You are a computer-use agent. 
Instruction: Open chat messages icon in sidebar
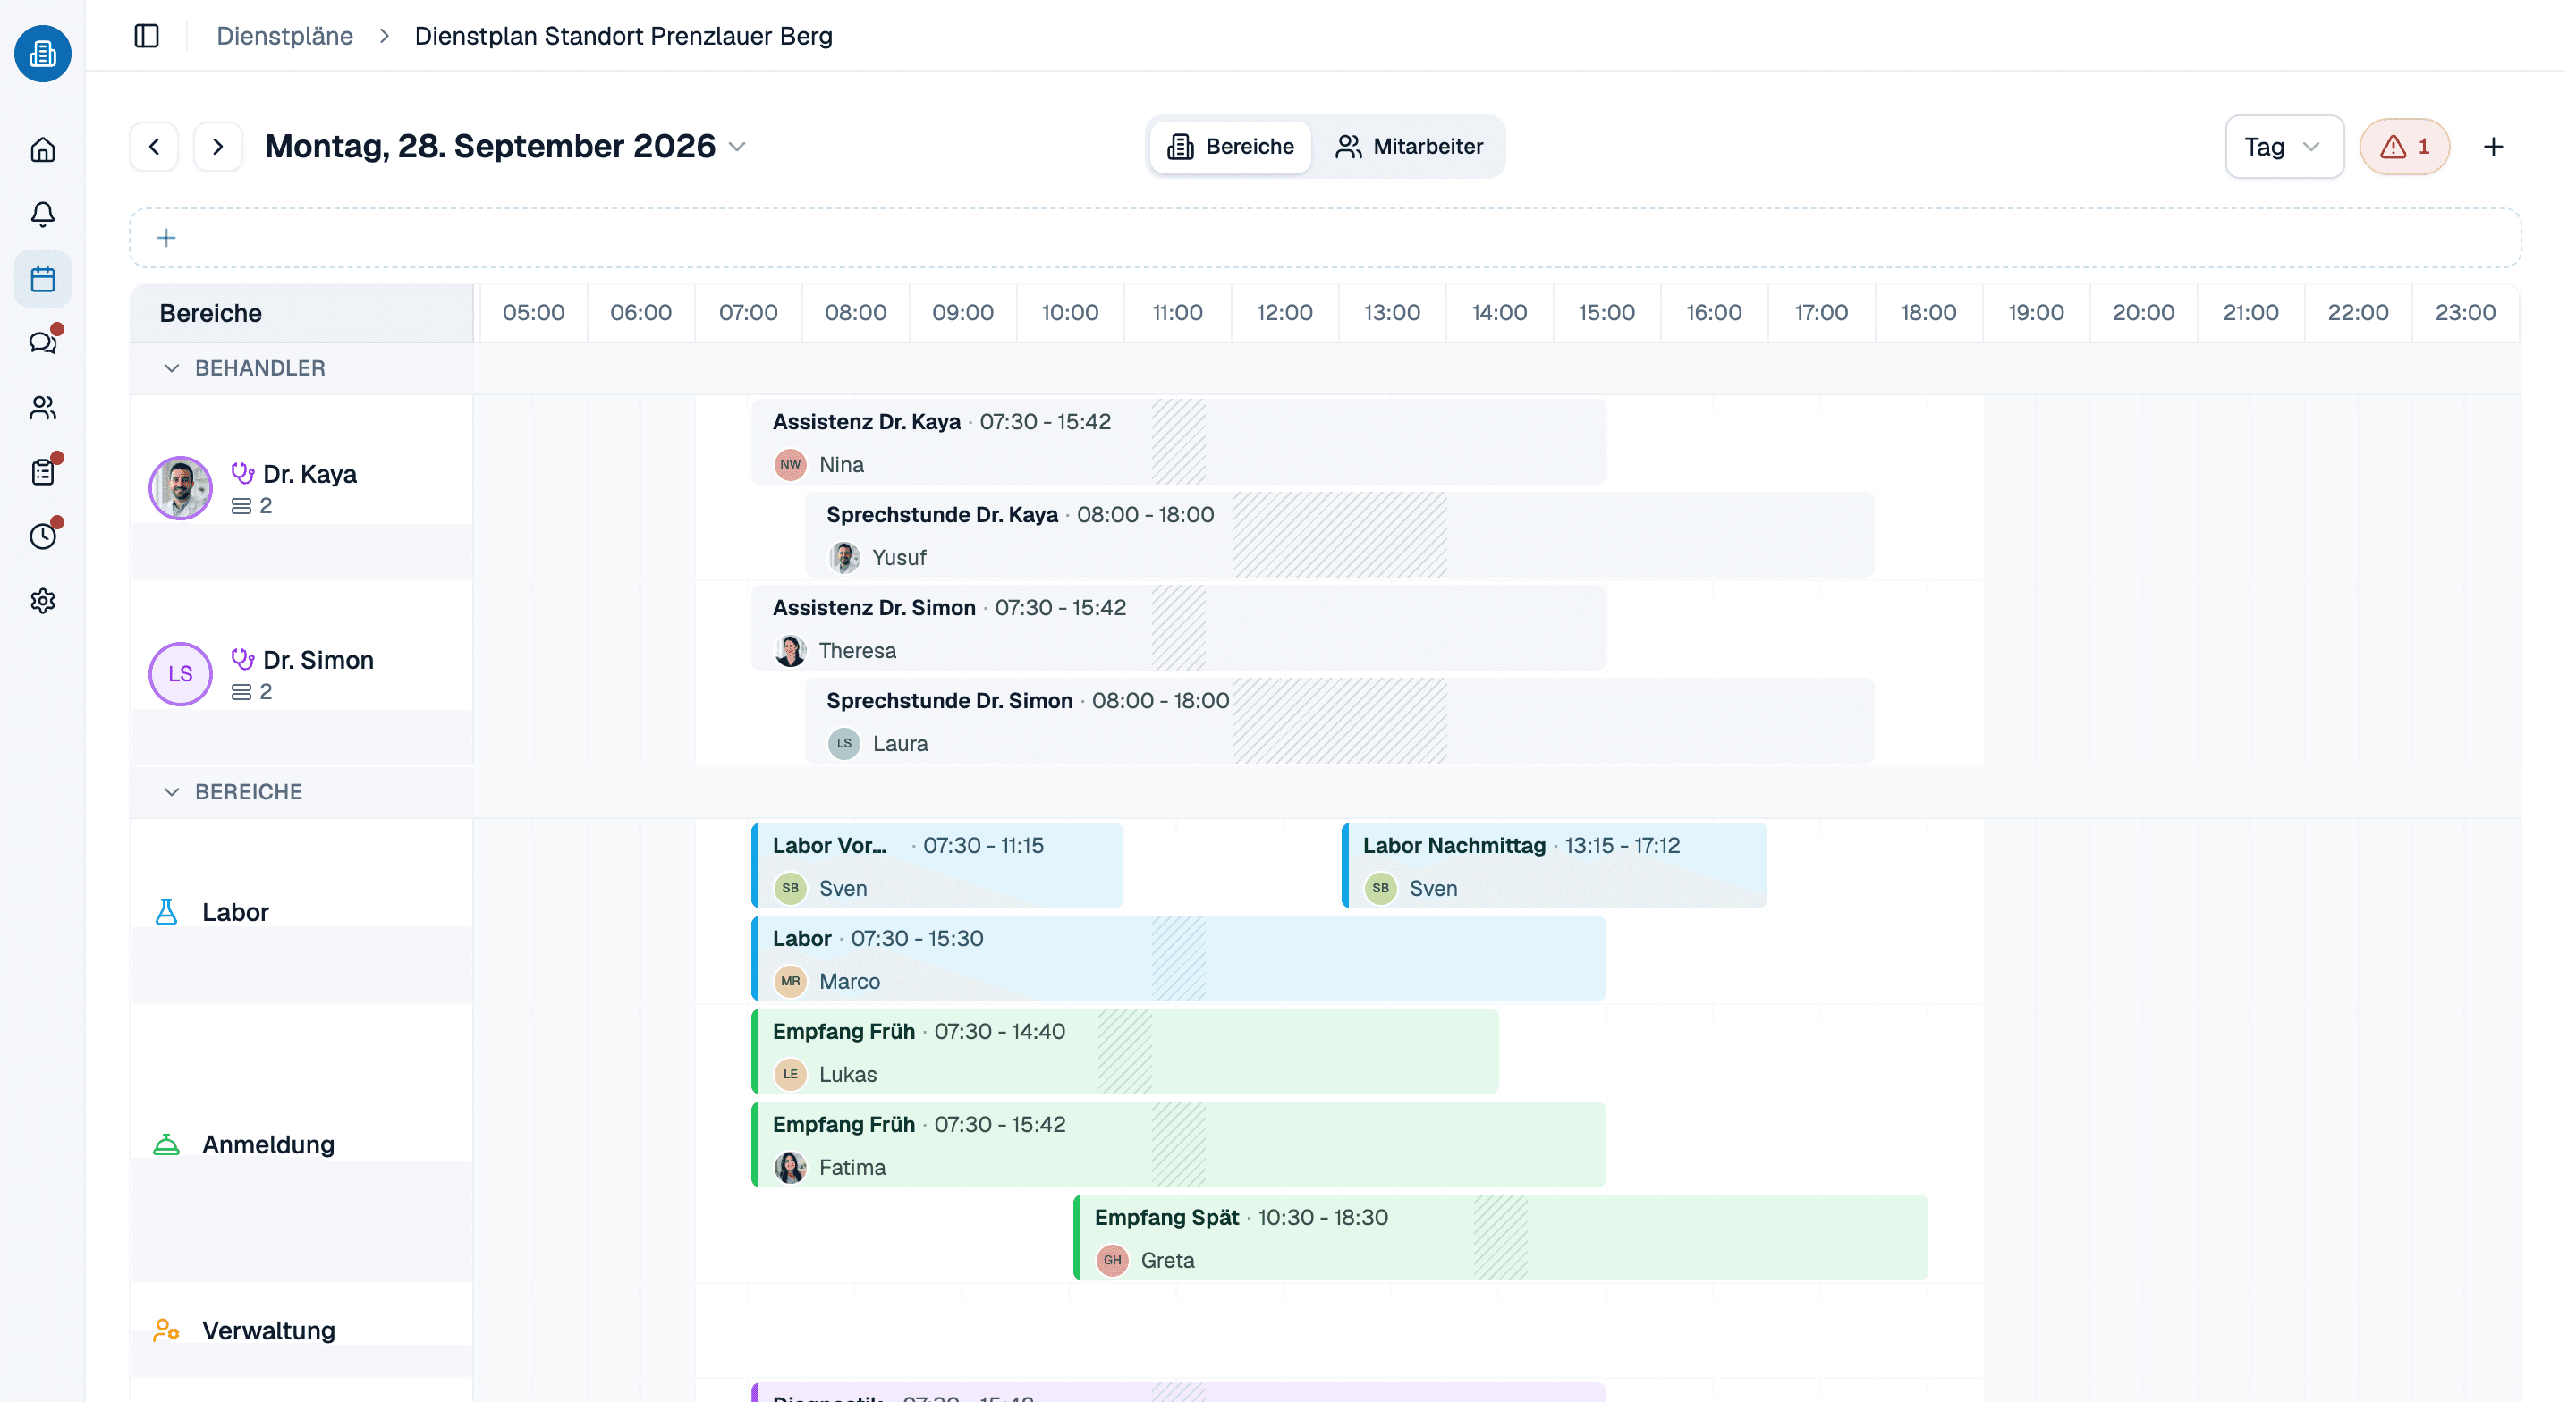click(x=42, y=343)
